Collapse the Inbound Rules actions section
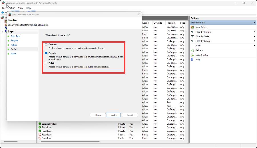 tap(254, 22)
